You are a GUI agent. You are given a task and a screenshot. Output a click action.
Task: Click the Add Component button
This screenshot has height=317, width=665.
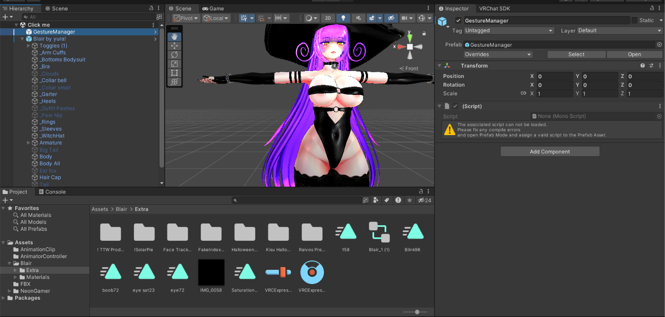click(550, 152)
